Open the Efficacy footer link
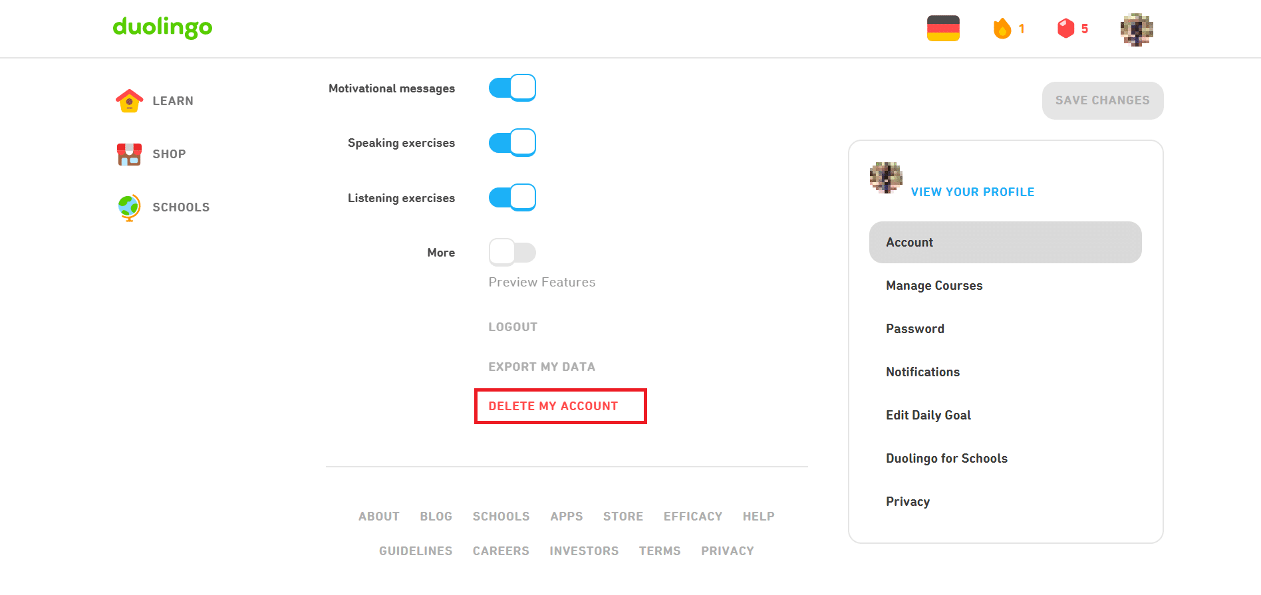 point(693,517)
